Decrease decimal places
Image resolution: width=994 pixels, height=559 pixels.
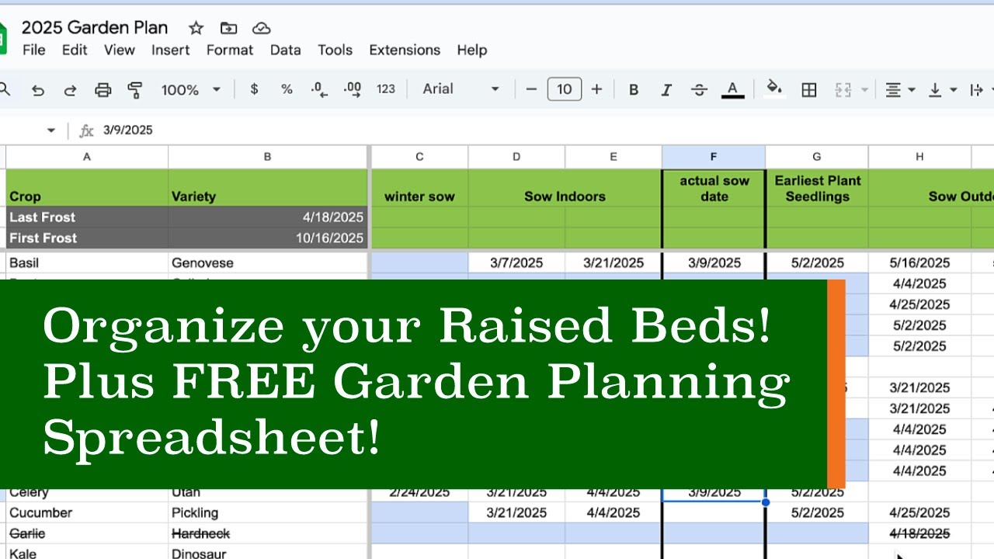coord(319,89)
